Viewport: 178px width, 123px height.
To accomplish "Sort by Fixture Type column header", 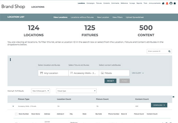I will (24, 99).
